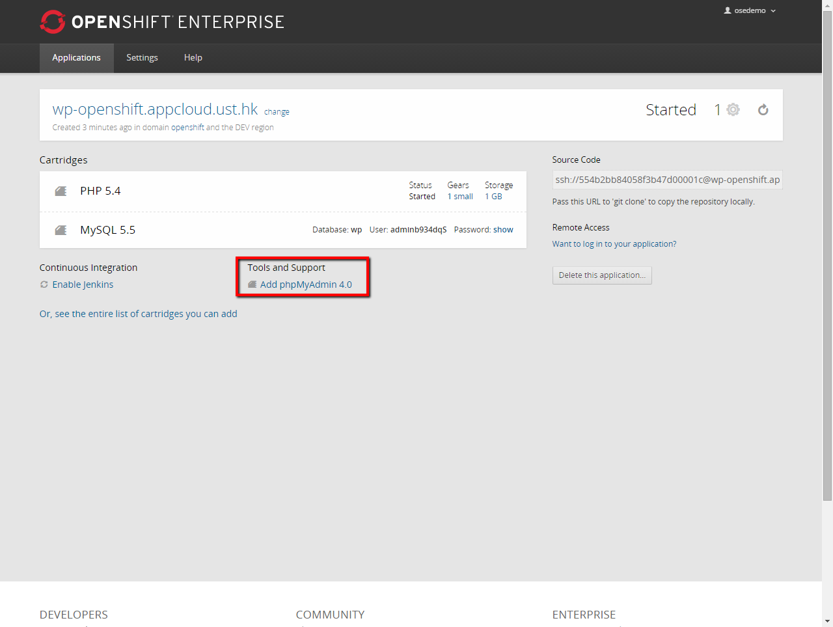Click the user profile icon
The width and height of the screenshot is (833, 627).
pyautogui.click(x=728, y=10)
